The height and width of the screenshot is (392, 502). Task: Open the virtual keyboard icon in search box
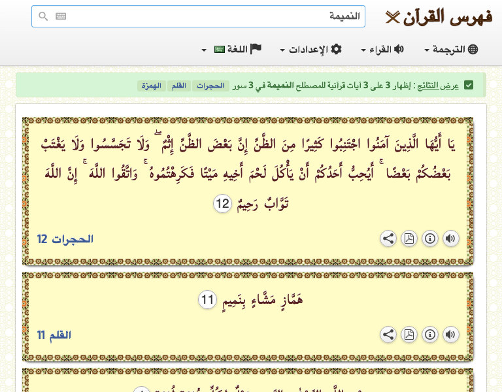61,16
